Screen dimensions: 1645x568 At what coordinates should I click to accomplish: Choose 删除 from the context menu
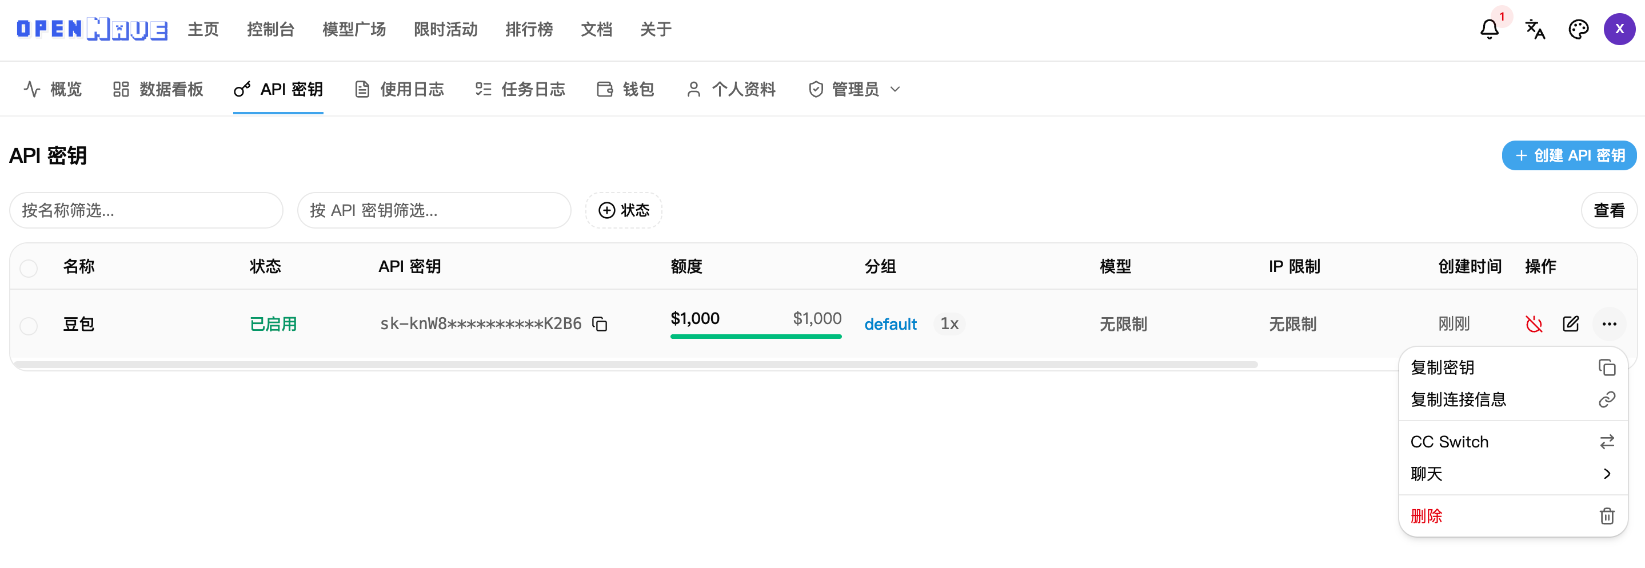click(x=1512, y=515)
